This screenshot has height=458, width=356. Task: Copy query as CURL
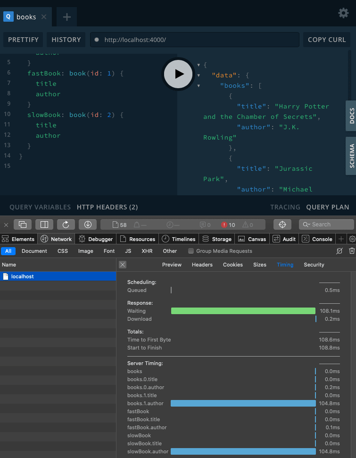point(326,40)
